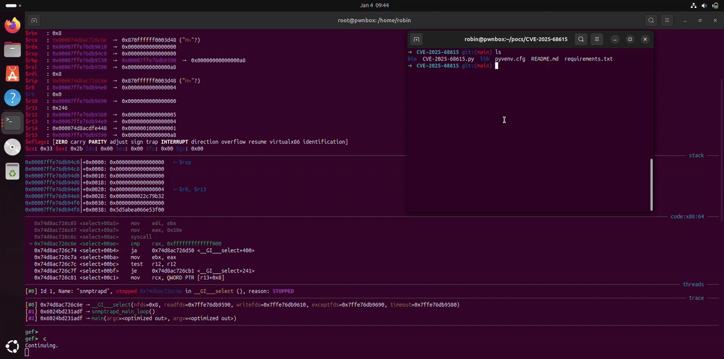Open the Trash from the dock

[x=12, y=171]
